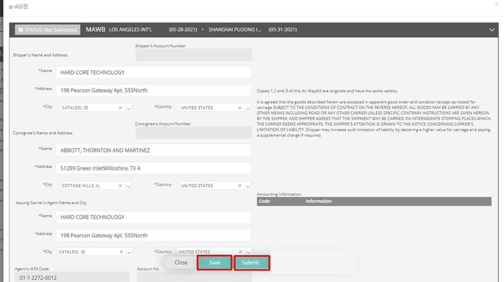Clear issuing agent country value
504x282 pixels.
pyautogui.click(x=240, y=252)
